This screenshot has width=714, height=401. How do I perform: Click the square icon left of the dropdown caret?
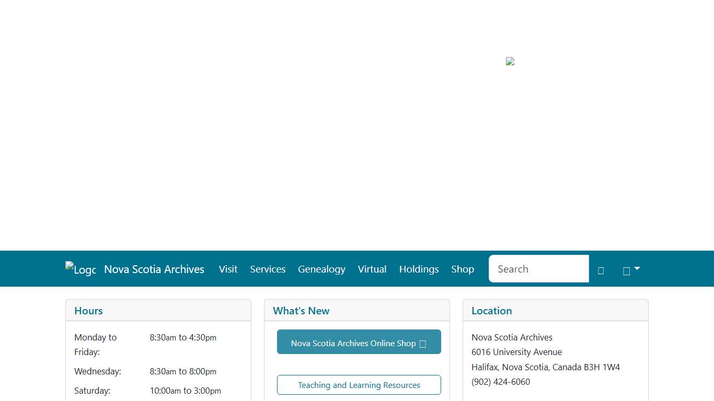click(x=626, y=270)
